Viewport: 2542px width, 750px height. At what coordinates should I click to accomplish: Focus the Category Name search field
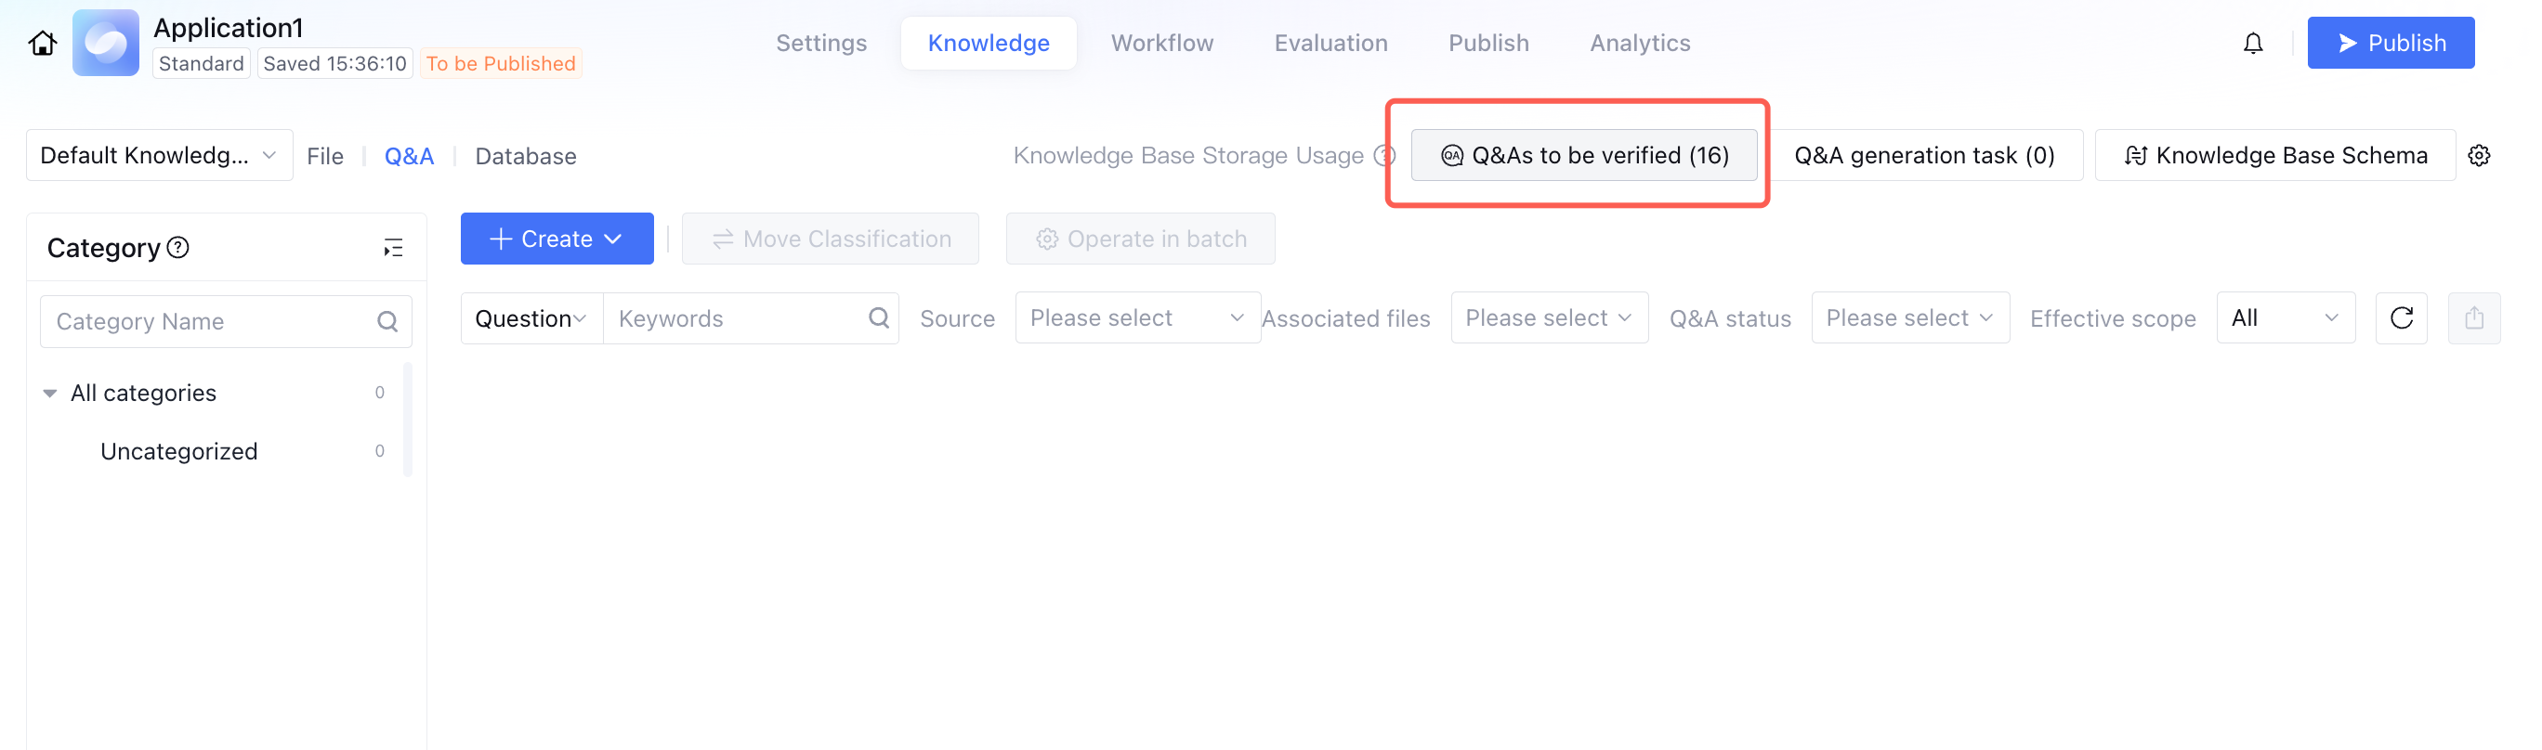point(212,322)
